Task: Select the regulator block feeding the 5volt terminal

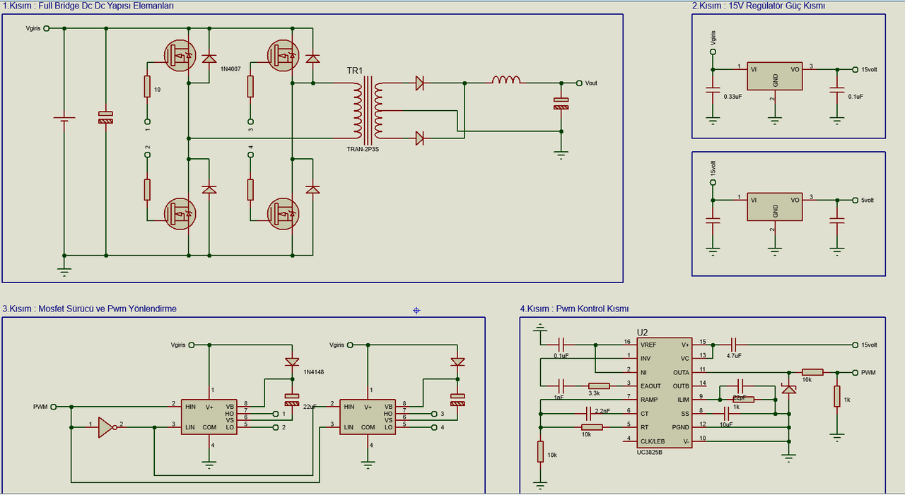Action: [x=775, y=205]
